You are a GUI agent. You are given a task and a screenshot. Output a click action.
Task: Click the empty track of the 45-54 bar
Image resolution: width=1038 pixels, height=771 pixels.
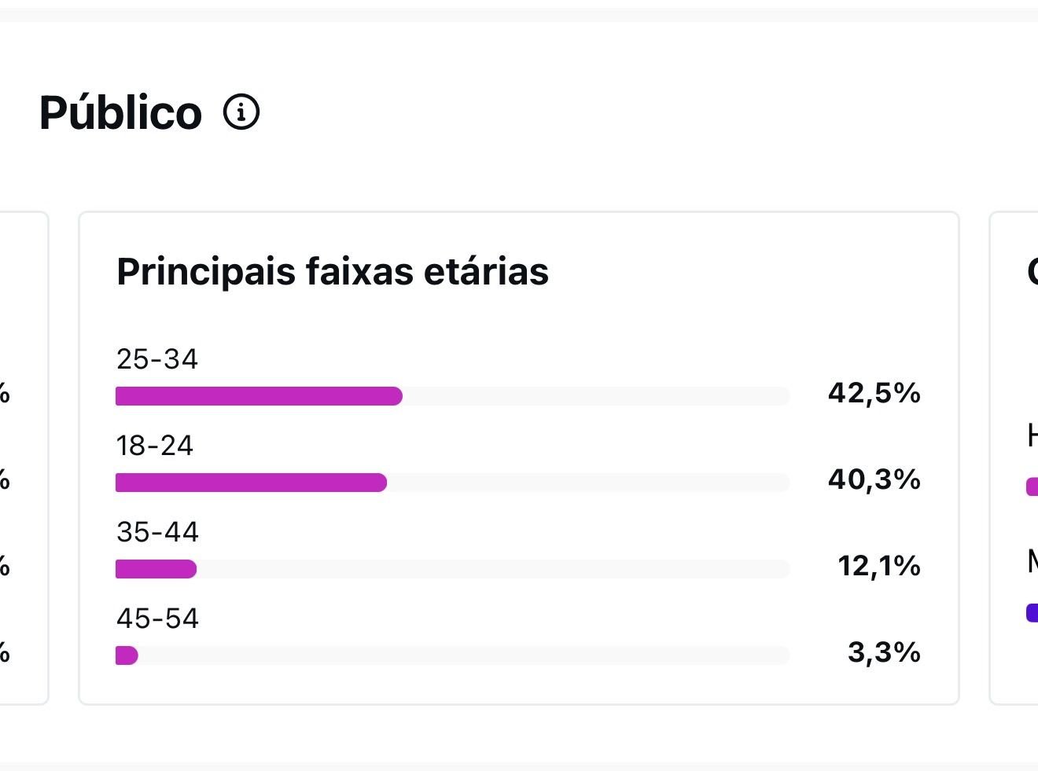(x=464, y=655)
